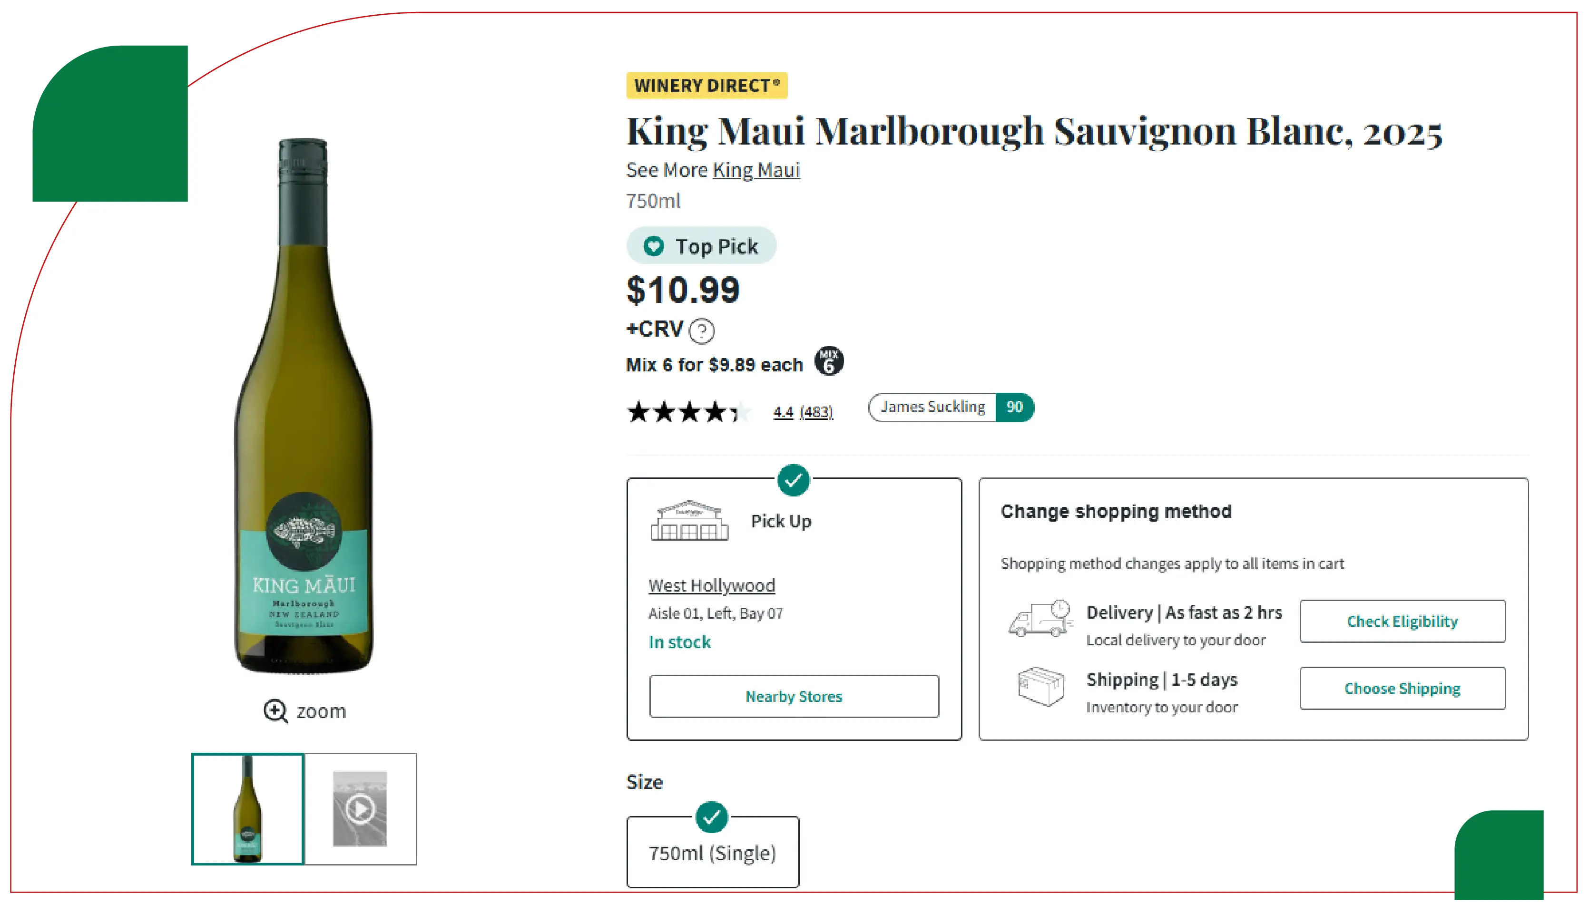Select the first bottle image thumbnail

click(x=248, y=808)
